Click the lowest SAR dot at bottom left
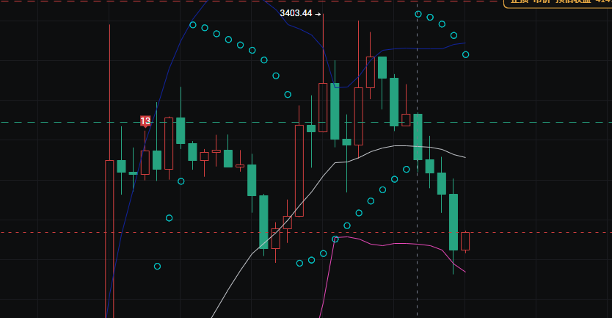The image size is (612, 318). pyautogui.click(x=157, y=266)
